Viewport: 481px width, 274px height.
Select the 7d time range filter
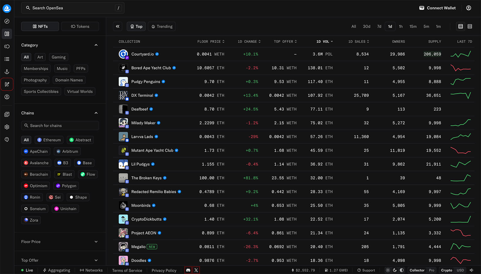coord(379,26)
